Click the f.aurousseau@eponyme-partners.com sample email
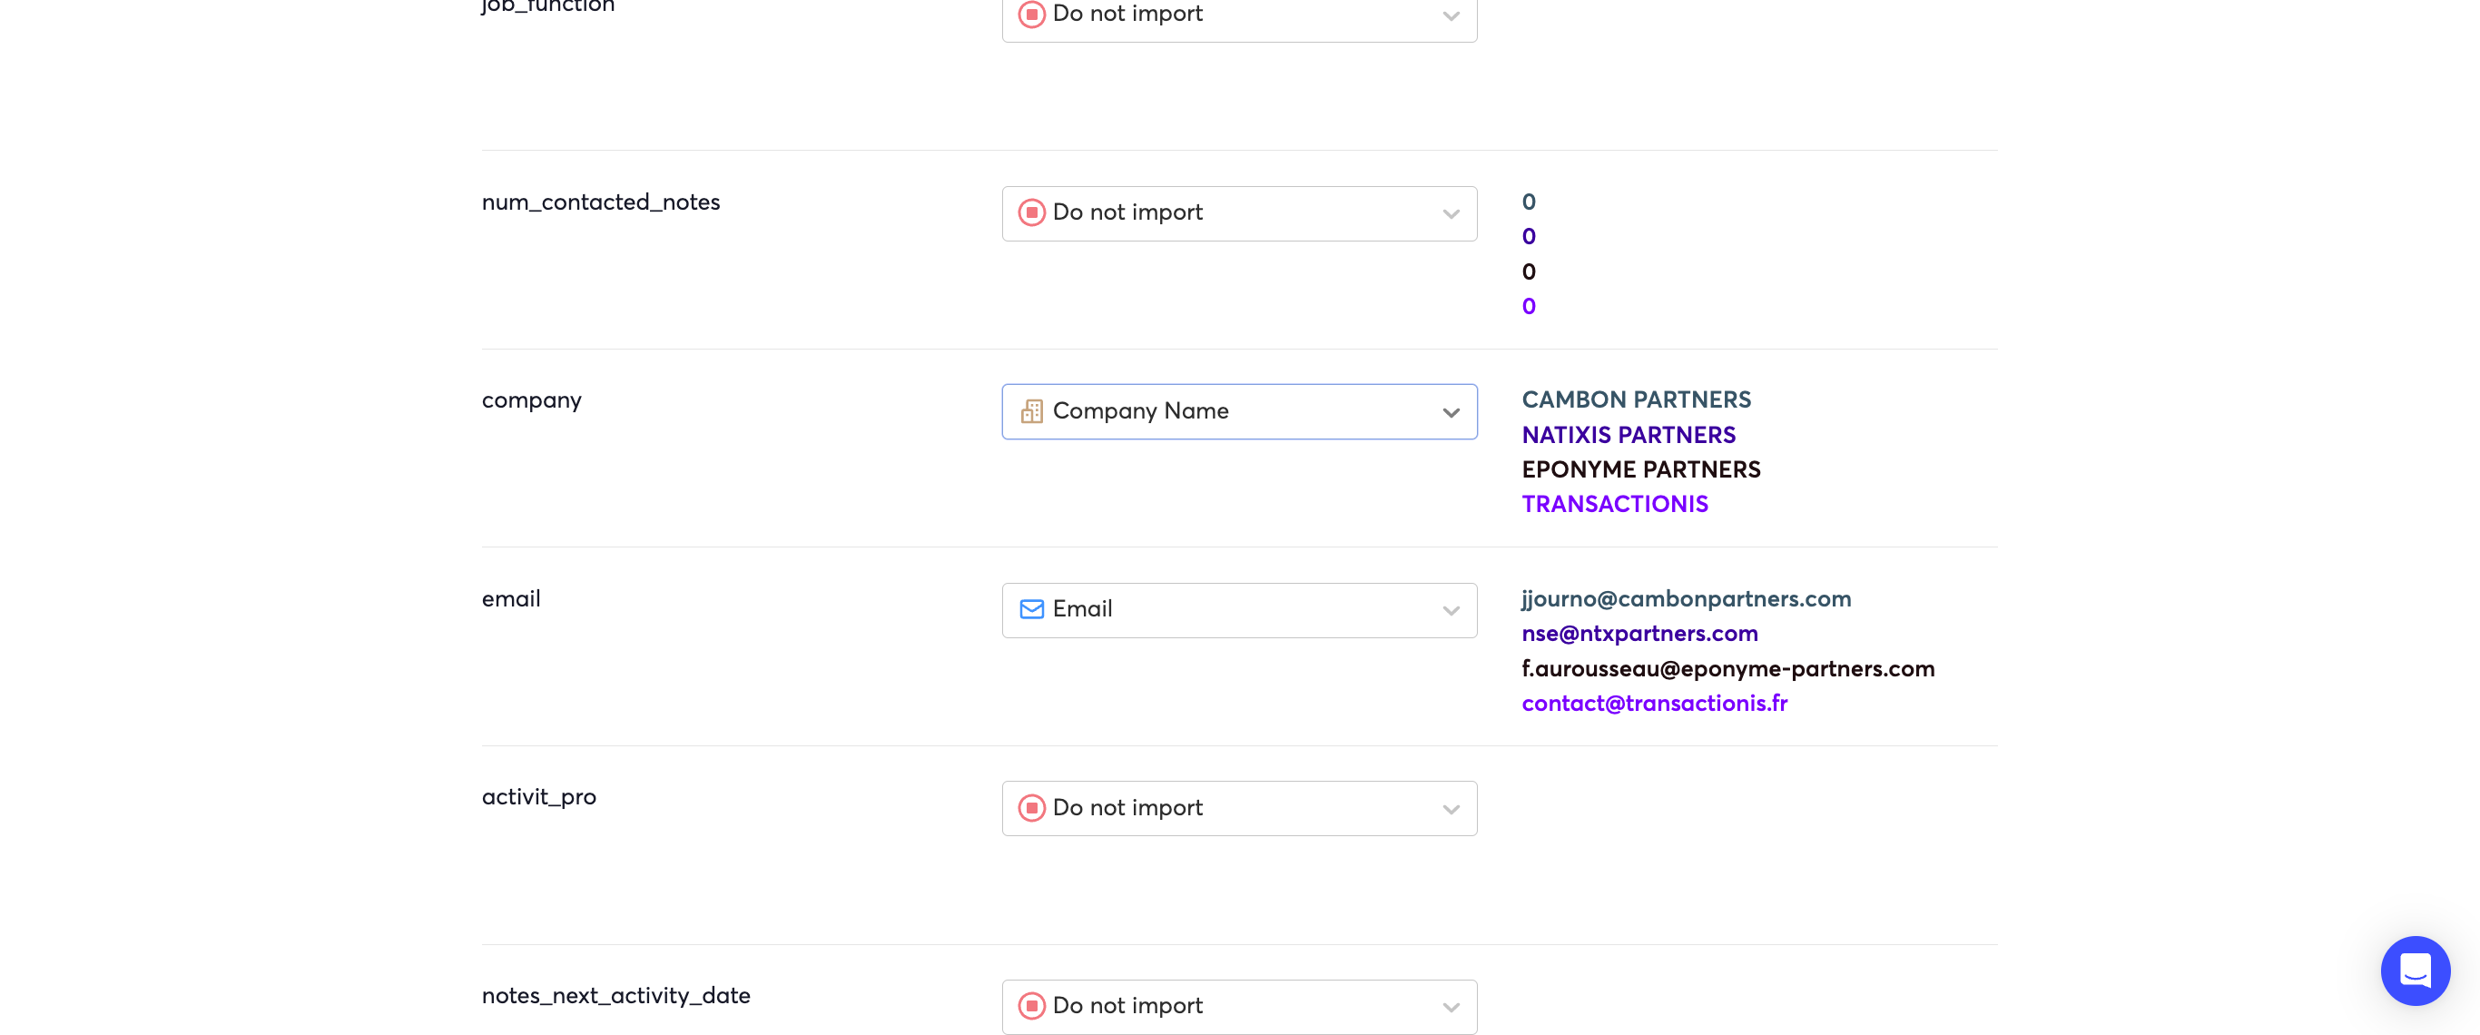Viewport: 2480px width, 1035px height. point(1728,668)
